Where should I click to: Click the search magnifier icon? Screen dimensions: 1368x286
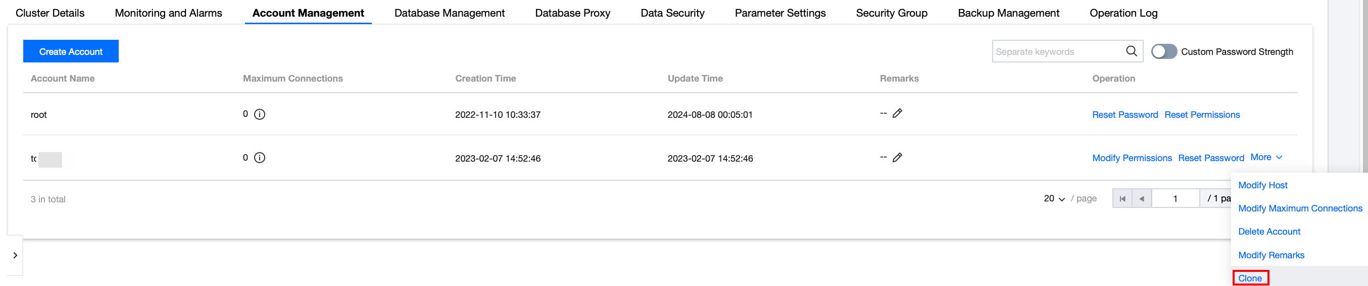point(1131,51)
